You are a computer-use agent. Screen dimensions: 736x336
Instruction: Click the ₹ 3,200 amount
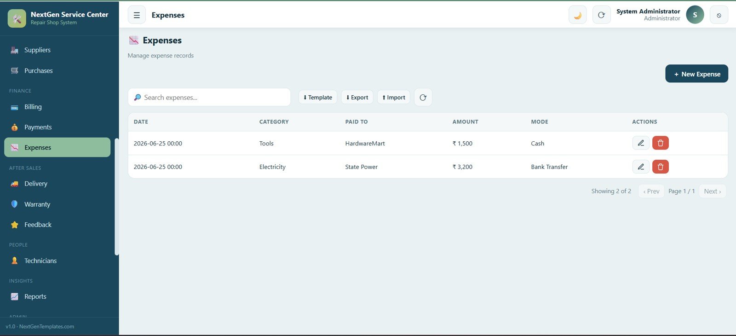click(462, 167)
